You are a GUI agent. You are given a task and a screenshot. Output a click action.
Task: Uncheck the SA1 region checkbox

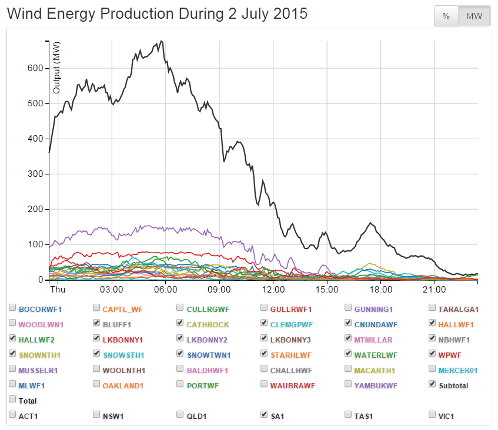[x=265, y=415]
